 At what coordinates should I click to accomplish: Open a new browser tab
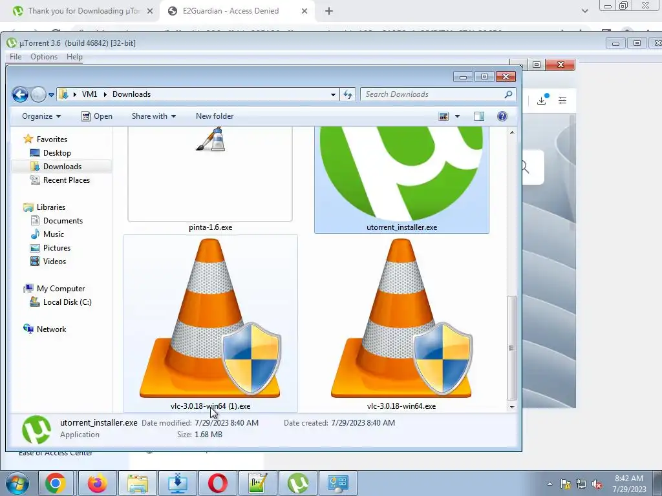click(329, 12)
